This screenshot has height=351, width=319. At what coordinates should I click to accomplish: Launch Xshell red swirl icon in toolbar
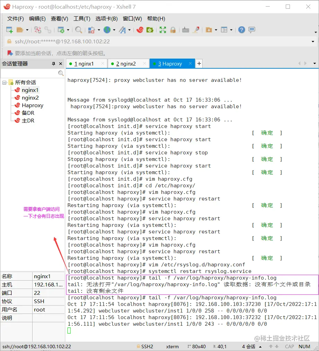[x=140, y=30]
